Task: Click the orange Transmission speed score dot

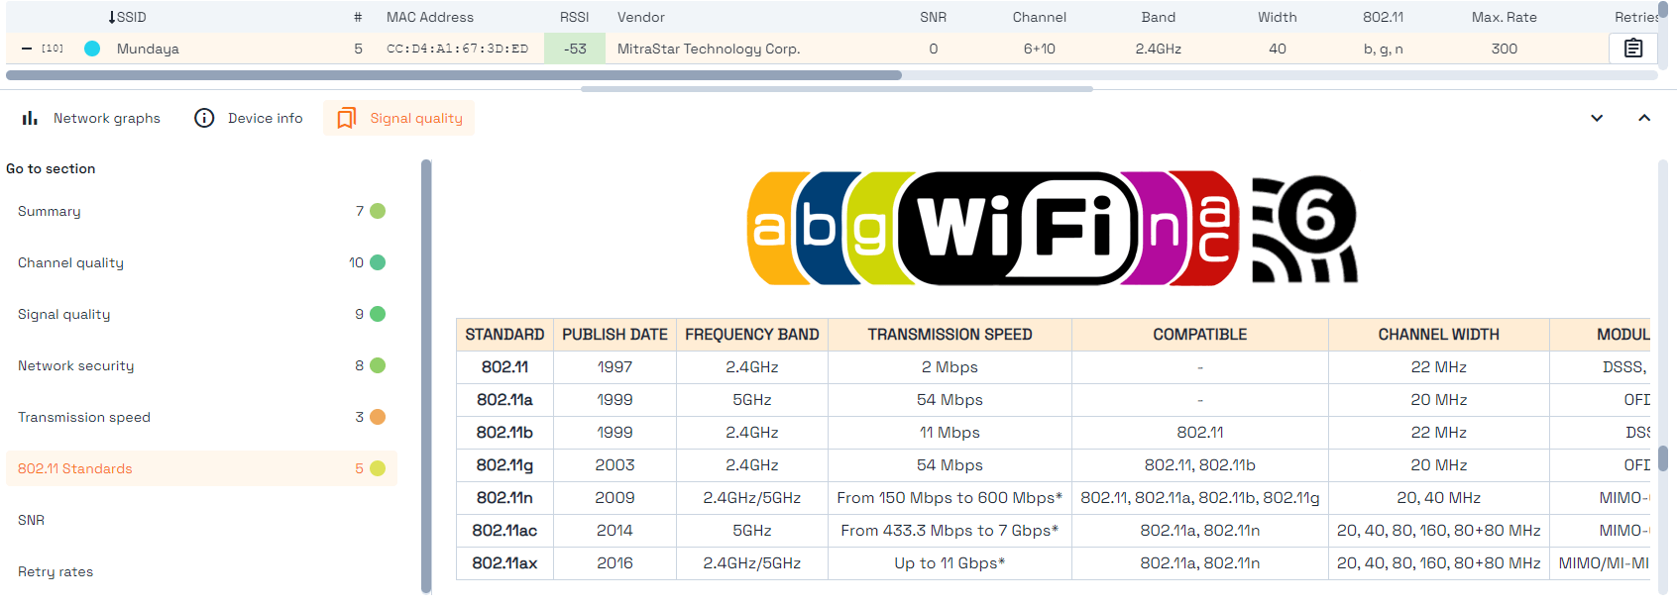Action: pyautogui.click(x=378, y=417)
